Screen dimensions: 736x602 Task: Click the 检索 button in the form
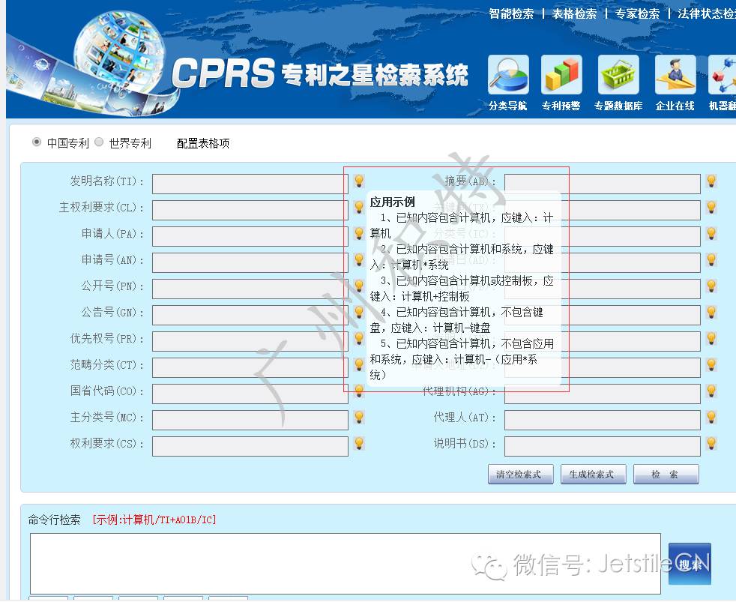point(666,475)
